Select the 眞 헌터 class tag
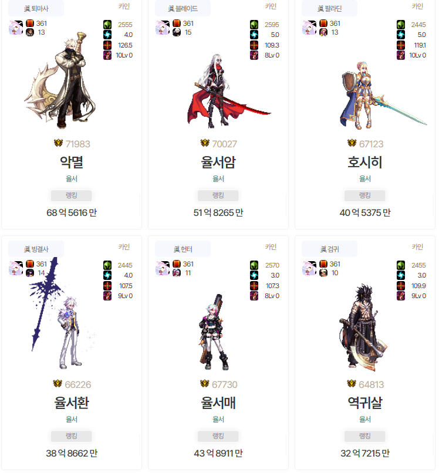439x473 pixels. 183,249
